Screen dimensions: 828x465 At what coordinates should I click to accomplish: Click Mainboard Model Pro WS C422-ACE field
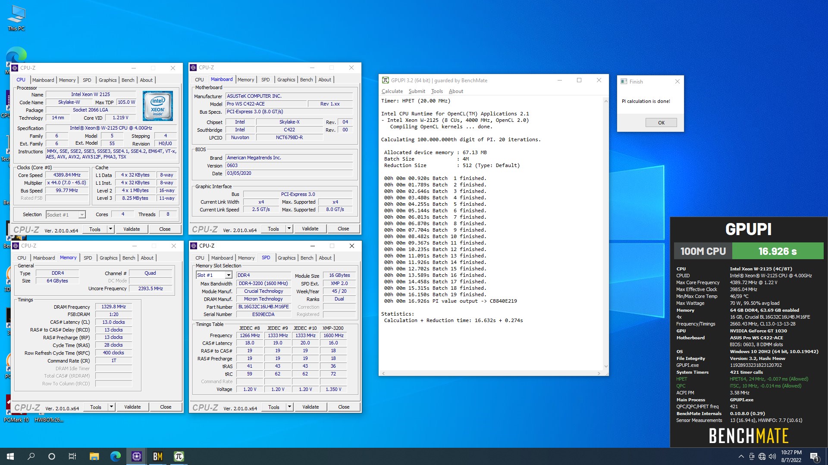pos(265,104)
